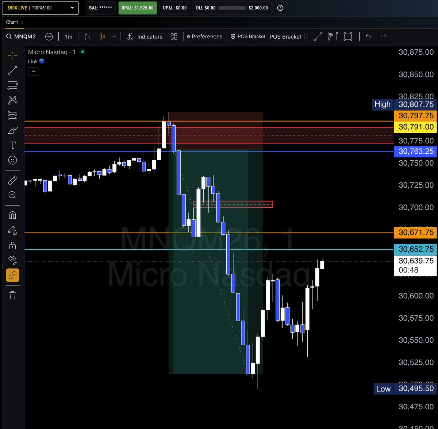Select the ruler measure tool

(x=13, y=180)
